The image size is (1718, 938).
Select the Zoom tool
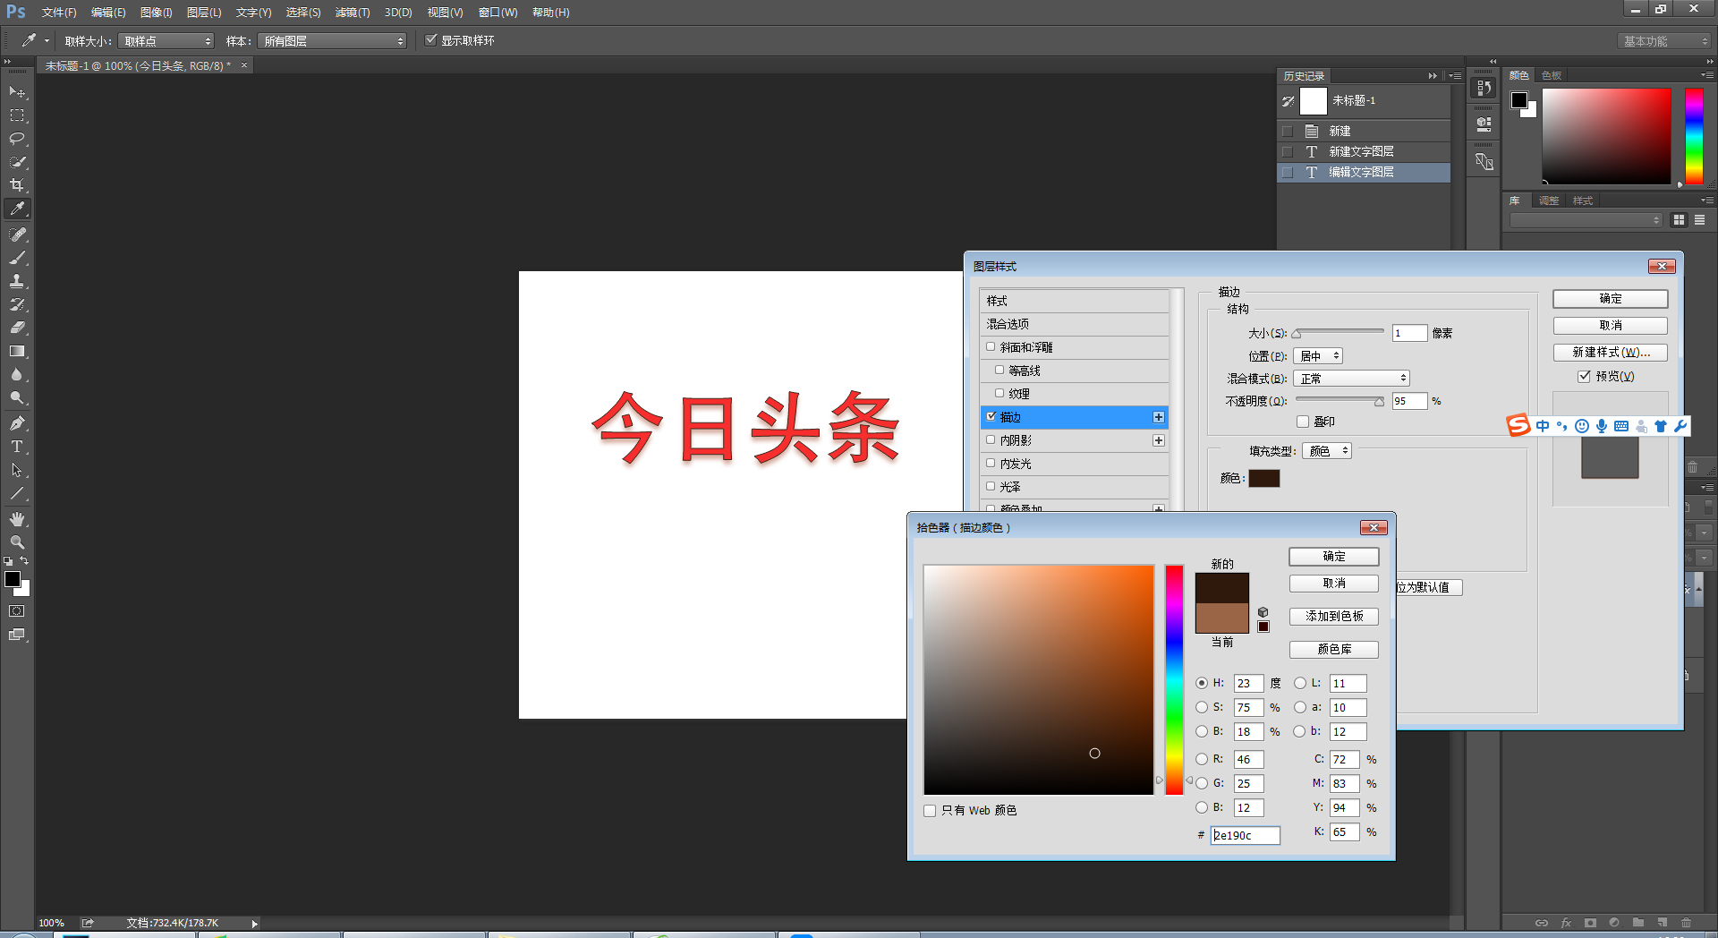pyautogui.click(x=17, y=542)
